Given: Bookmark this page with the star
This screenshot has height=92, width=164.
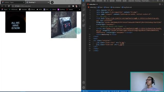Looking at the screenshot, I should coord(69,6).
